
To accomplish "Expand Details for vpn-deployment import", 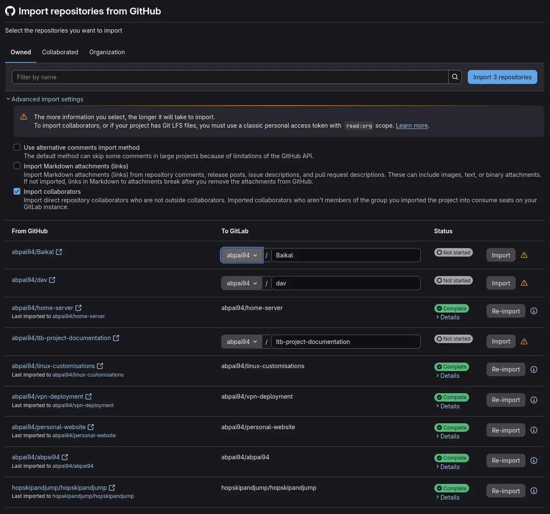I will click(448, 406).
